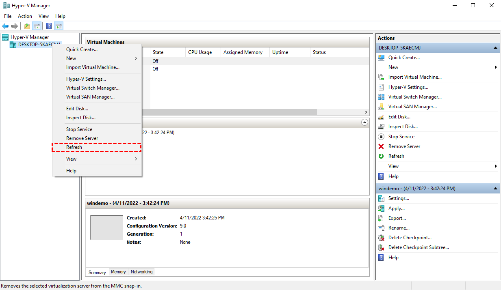
Task: Click the blue Help toolbar icon
Action: click(x=49, y=26)
